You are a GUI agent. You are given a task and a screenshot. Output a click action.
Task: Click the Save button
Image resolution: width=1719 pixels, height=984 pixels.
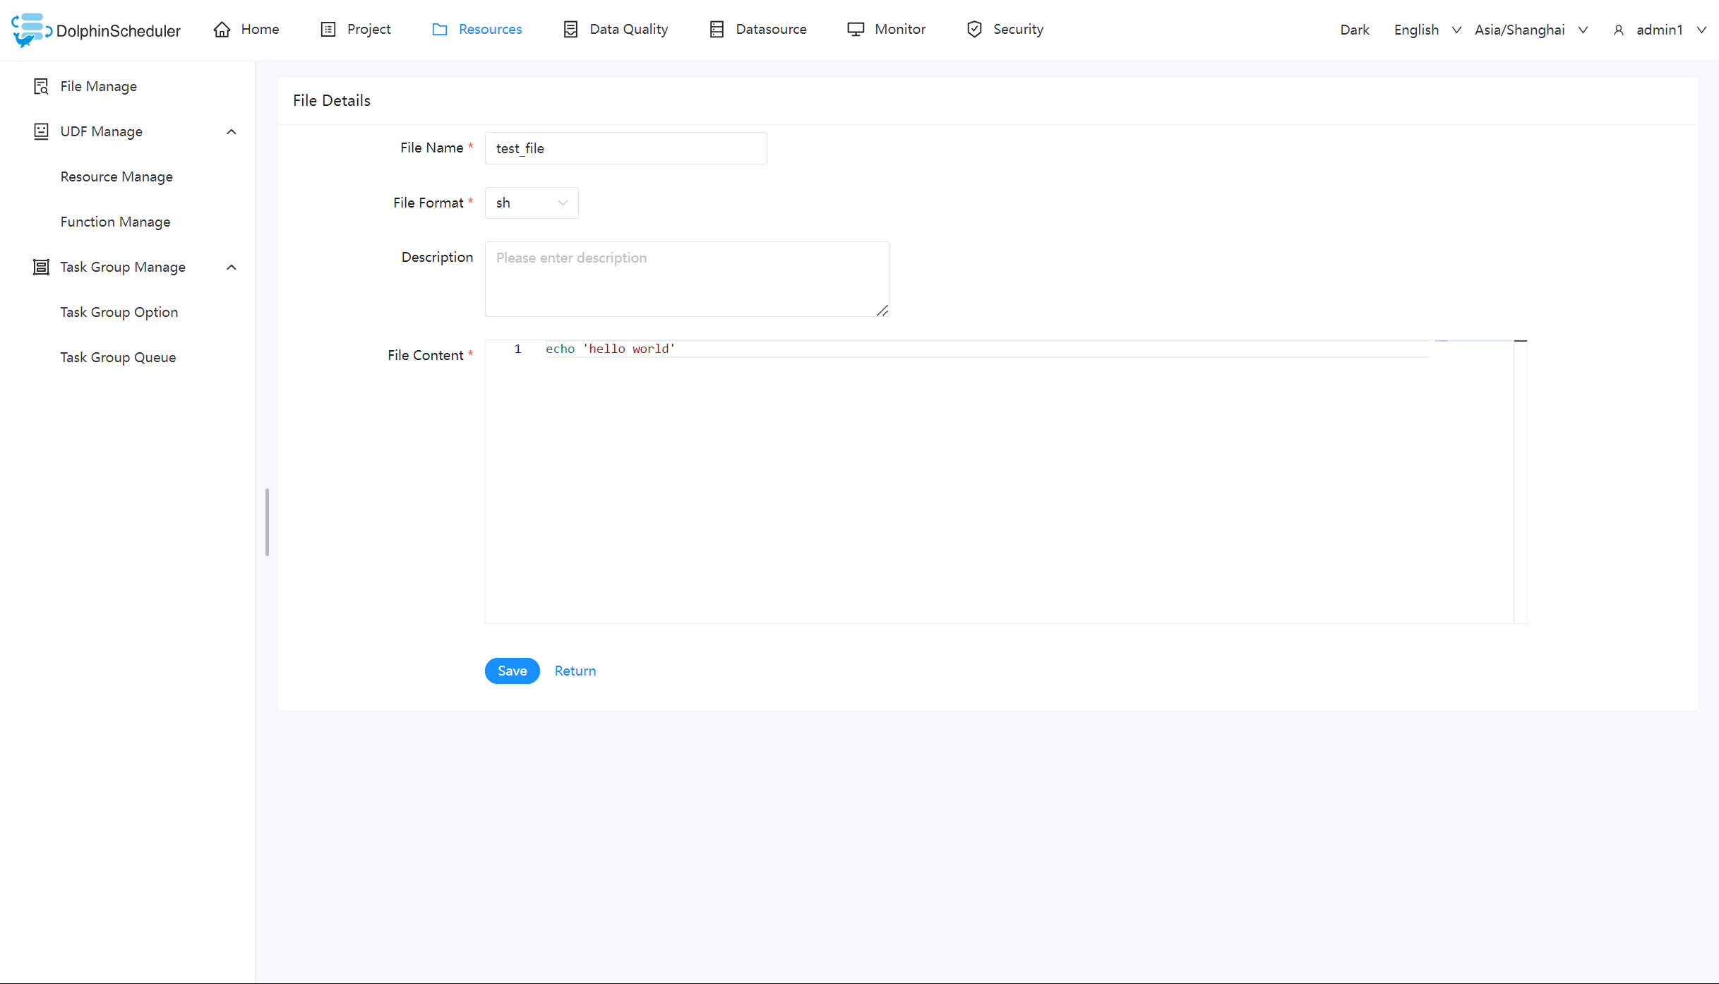point(512,670)
